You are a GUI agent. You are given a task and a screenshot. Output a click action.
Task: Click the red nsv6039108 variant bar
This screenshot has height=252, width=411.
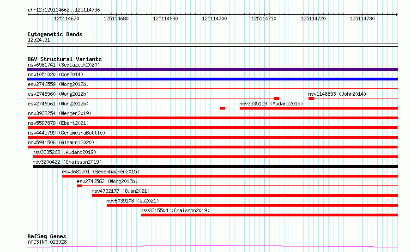(252, 205)
